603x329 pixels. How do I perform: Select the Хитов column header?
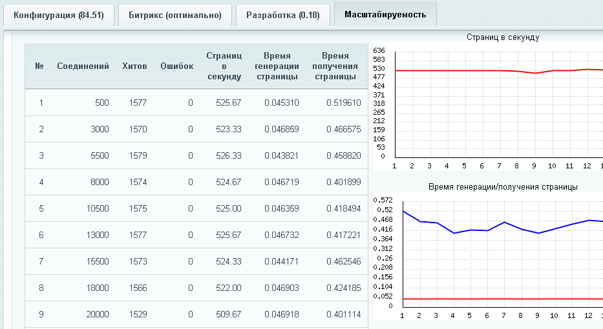pyautogui.click(x=134, y=66)
